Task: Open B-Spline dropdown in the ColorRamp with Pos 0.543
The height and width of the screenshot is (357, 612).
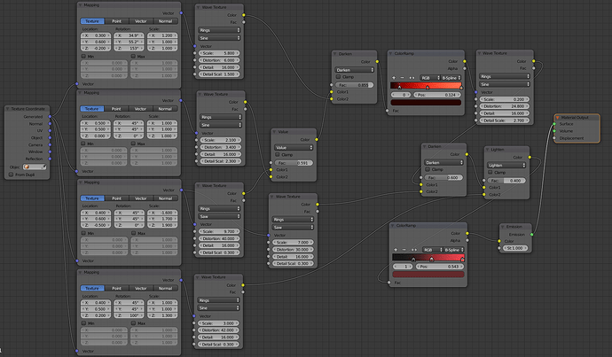Action: coord(453,250)
